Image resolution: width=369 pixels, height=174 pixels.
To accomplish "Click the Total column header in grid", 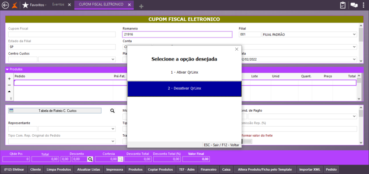I will (352, 76).
